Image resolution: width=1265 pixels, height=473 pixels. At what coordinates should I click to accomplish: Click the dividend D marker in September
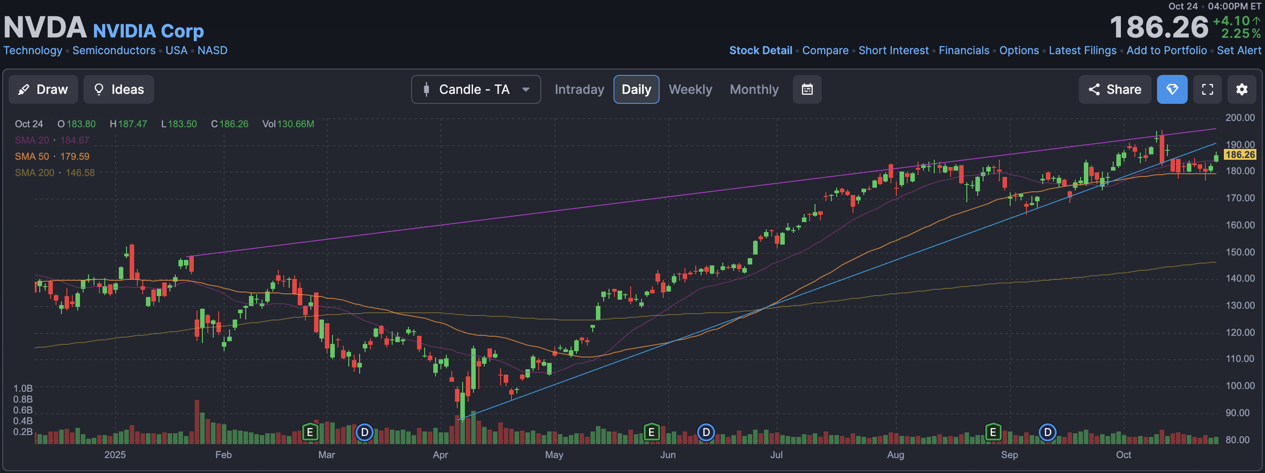tap(1047, 432)
